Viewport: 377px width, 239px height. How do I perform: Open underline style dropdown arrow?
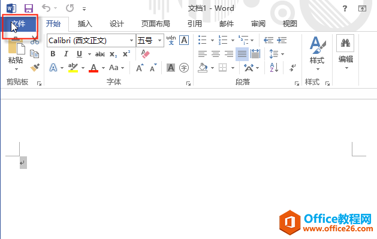(89, 54)
